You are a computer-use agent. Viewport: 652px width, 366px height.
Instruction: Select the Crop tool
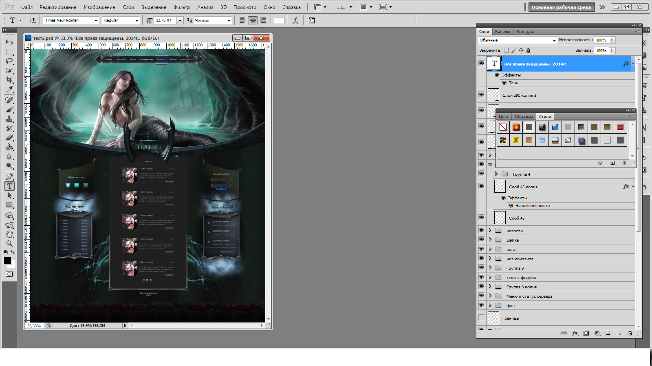(9, 80)
